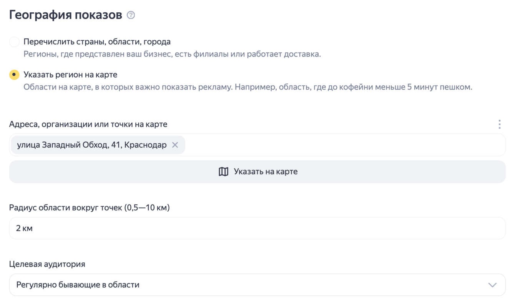This screenshot has height=305, width=515.
Task: Click the Целевая аудитория field label
Action: coord(47,264)
